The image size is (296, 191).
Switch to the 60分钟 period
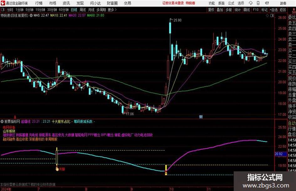click(x=64, y=10)
